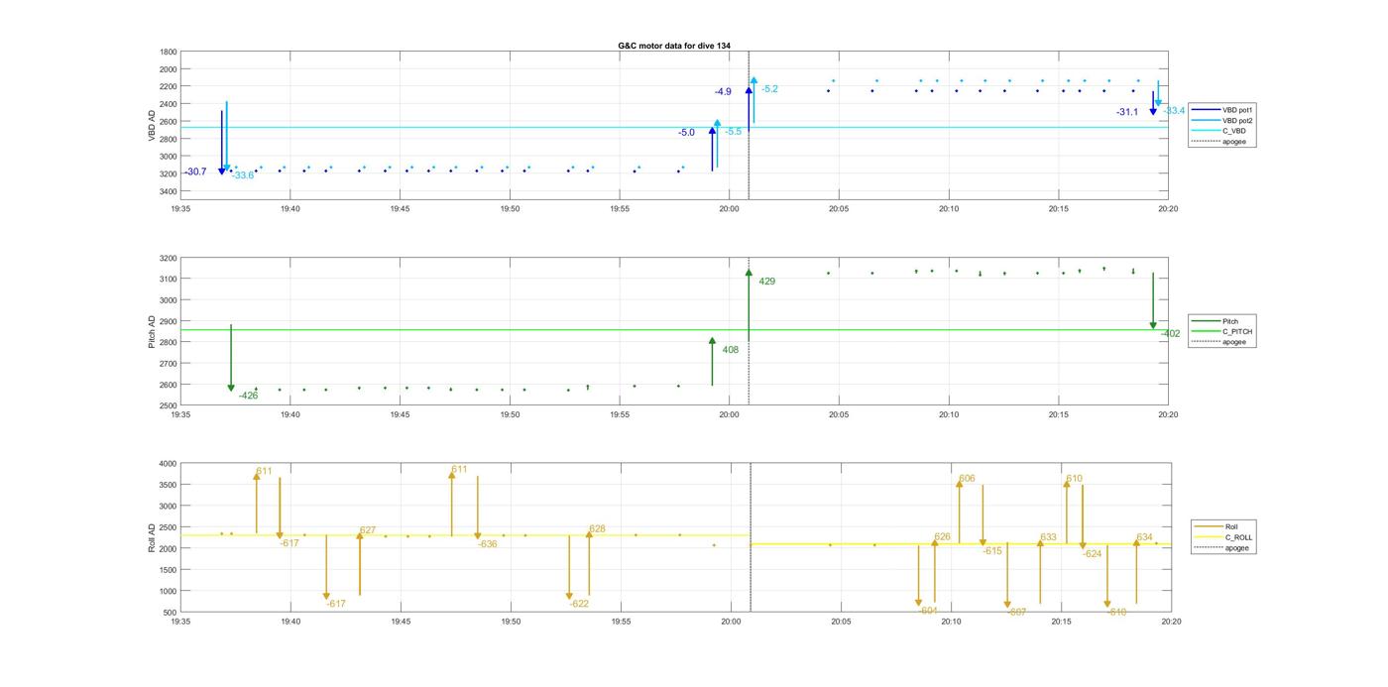Image resolution: width=1388 pixels, height=687 pixels.
Task: Click the -33.4 annotation in VBD plot
Action: [x=1174, y=111]
